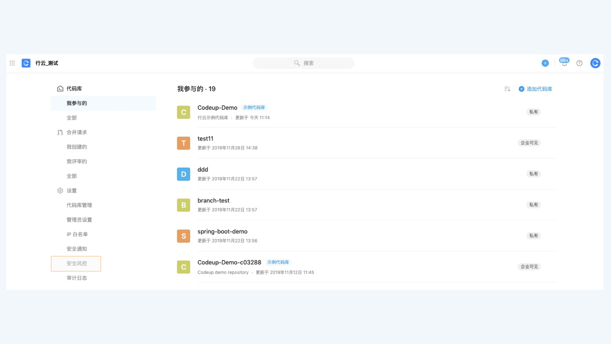Image resolution: width=611 pixels, height=344 pixels.
Task: Focus the 搜索 search field
Action: tap(304, 63)
